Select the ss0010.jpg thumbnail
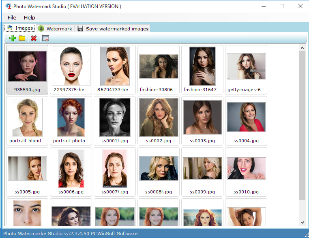 246,172
